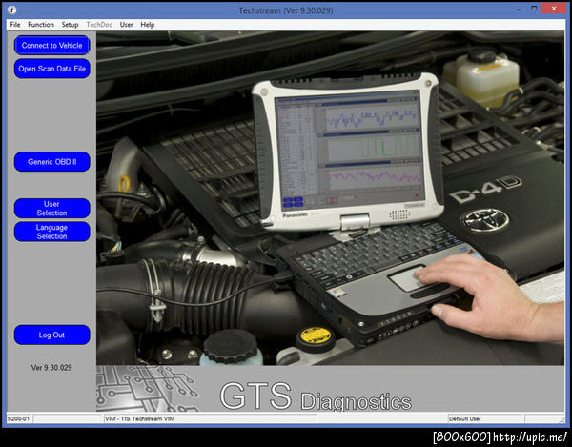Minimize the Techstream window
Image resolution: width=572 pixels, height=447 pixels.
519,10
